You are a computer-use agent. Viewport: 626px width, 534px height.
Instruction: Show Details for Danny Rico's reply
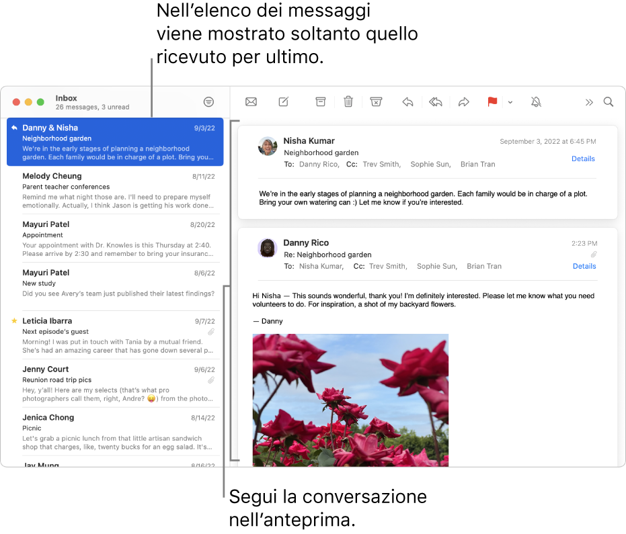(x=584, y=266)
